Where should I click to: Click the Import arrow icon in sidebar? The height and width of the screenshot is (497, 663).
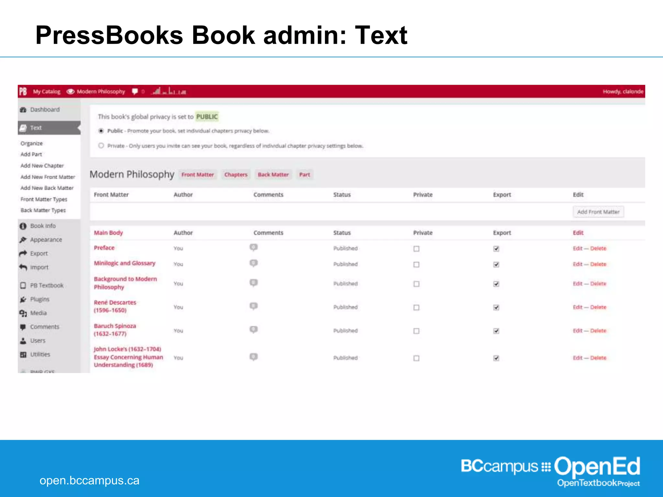coord(23,267)
